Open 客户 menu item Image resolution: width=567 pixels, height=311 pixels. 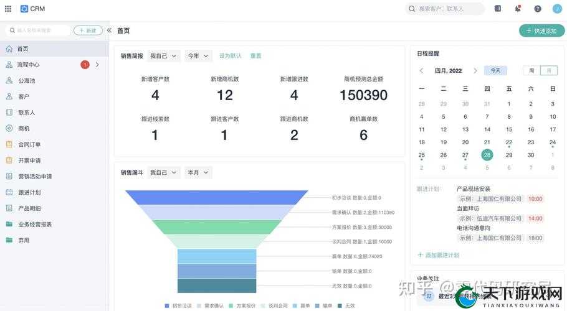click(x=54, y=96)
